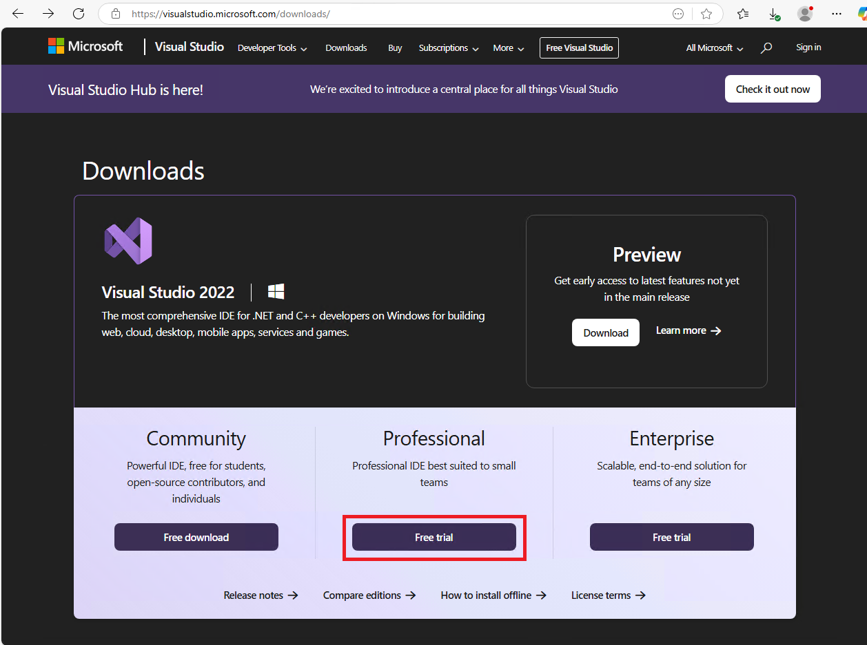Viewport: 867px width, 645px height.
Task: Open the Downloads nav item
Action: coord(346,48)
